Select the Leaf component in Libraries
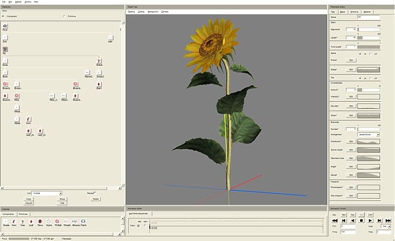 (31, 222)
